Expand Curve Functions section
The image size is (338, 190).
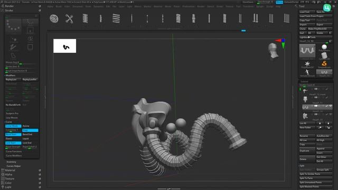click(x=14, y=151)
